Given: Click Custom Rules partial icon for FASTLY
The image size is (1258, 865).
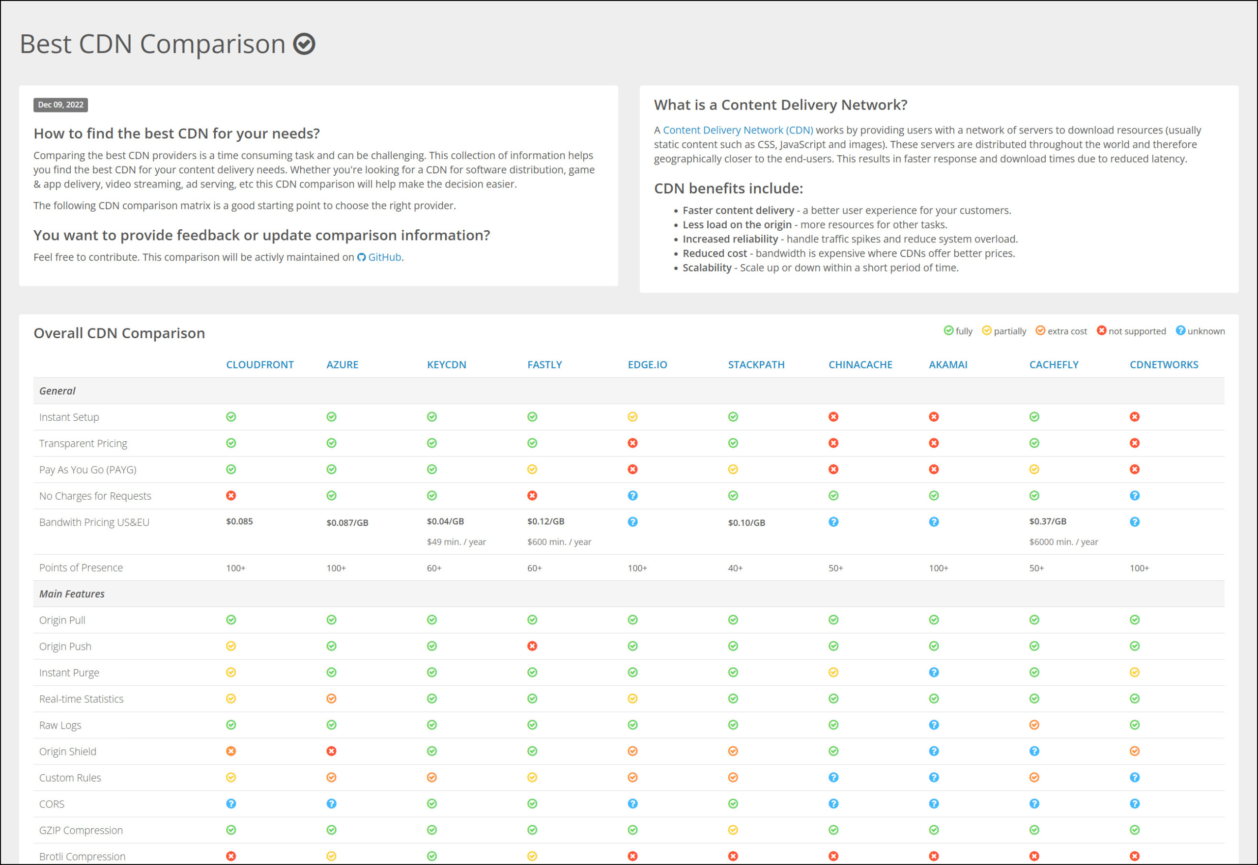Looking at the screenshot, I should (532, 777).
